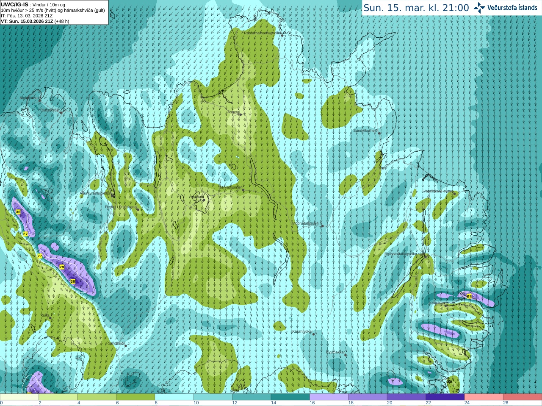
Task: Click the Reykir í Fnjóskadal station label
Action: (122, 207)
